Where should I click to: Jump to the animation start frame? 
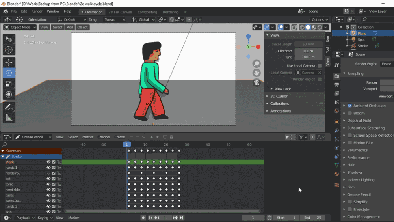[151, 218]
